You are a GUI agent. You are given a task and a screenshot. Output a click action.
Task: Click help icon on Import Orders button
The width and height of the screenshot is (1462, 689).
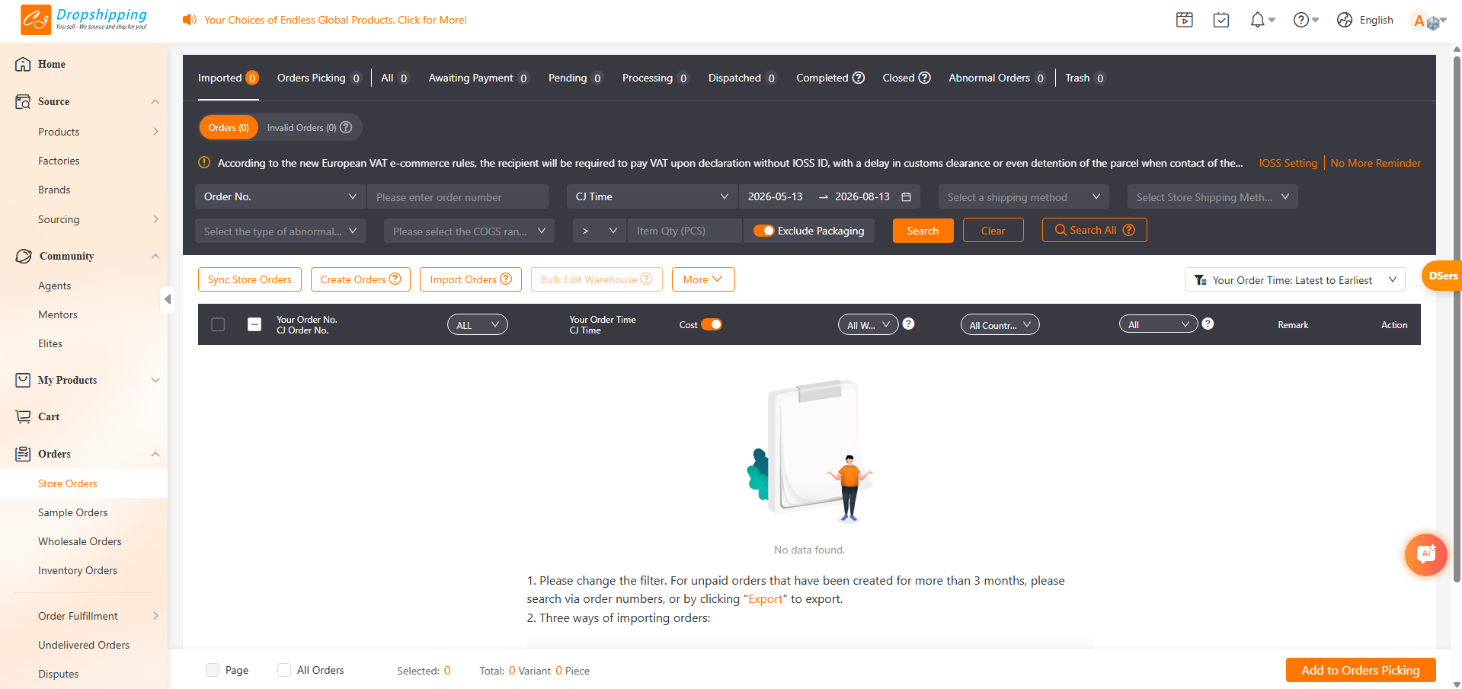[506, 279]
